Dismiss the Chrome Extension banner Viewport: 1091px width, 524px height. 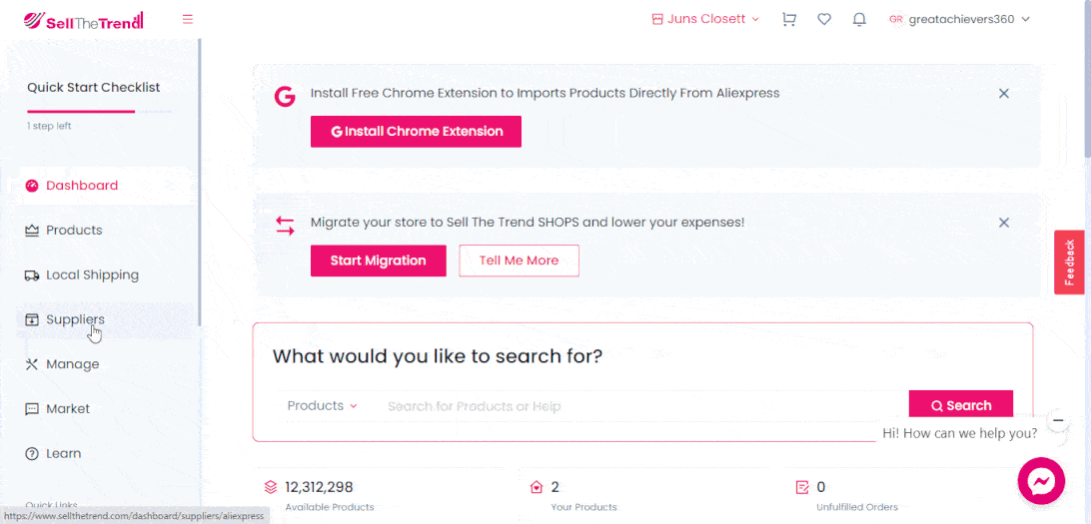pyautogui.click(x=1004, y=93)
